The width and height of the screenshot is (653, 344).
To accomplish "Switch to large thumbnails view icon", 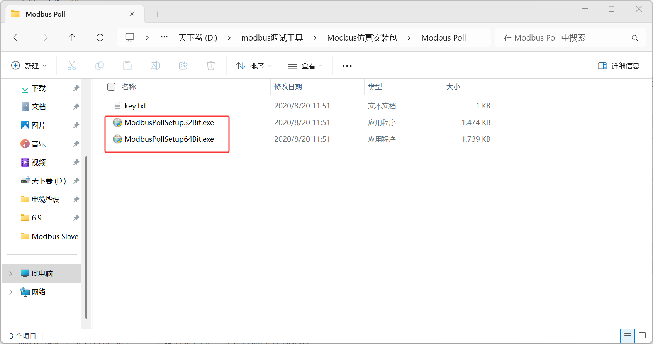I will [642, 336].
